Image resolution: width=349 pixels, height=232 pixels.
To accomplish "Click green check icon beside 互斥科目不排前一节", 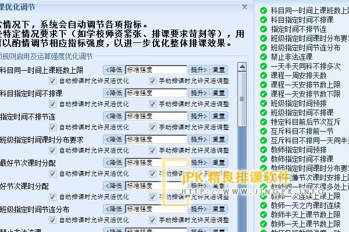I will [263, 131].
